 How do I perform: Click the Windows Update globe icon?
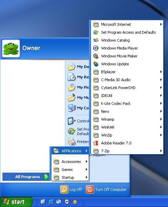coord(96,64)
